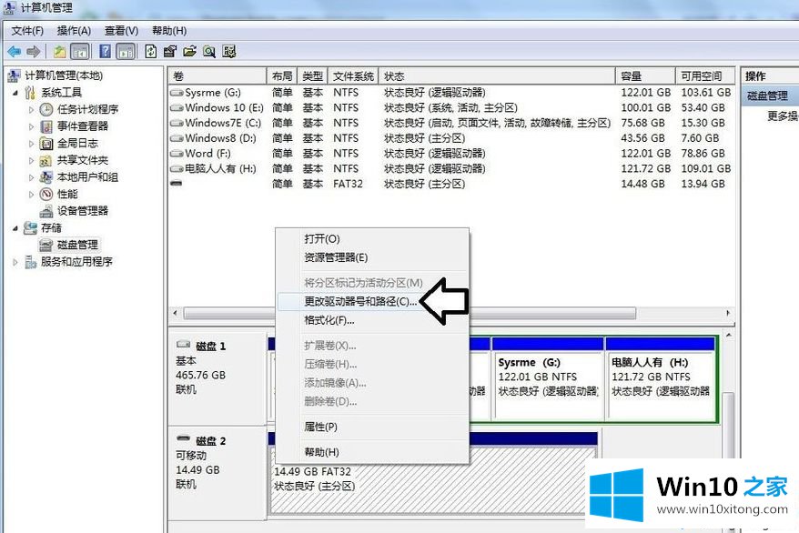Choose 格式化(F)... from context menu
Viewport: 799px width, 533px height.
point(372,320)
